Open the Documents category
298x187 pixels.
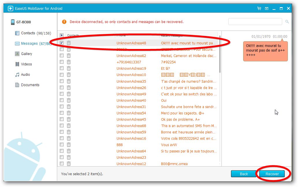(x=27, y=85)
